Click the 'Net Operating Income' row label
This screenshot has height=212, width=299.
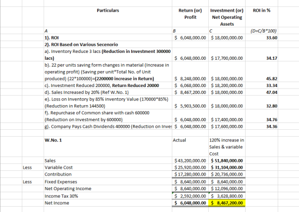tap(68, 189)
